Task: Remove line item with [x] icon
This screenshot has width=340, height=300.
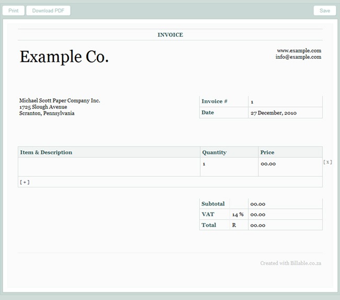Action: (x=328, y=162)
